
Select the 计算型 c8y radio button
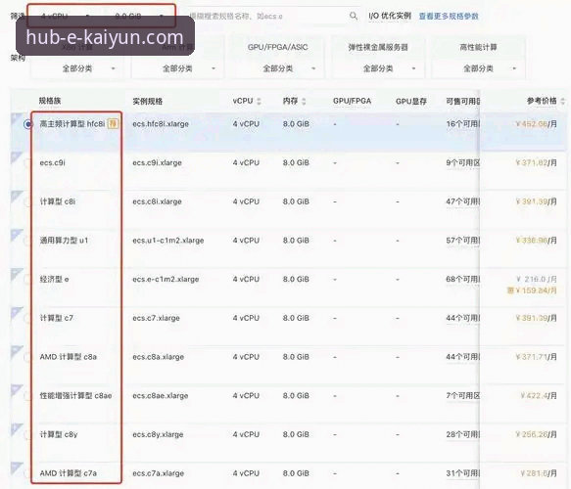pyautogui.click(x=28, y=435)
